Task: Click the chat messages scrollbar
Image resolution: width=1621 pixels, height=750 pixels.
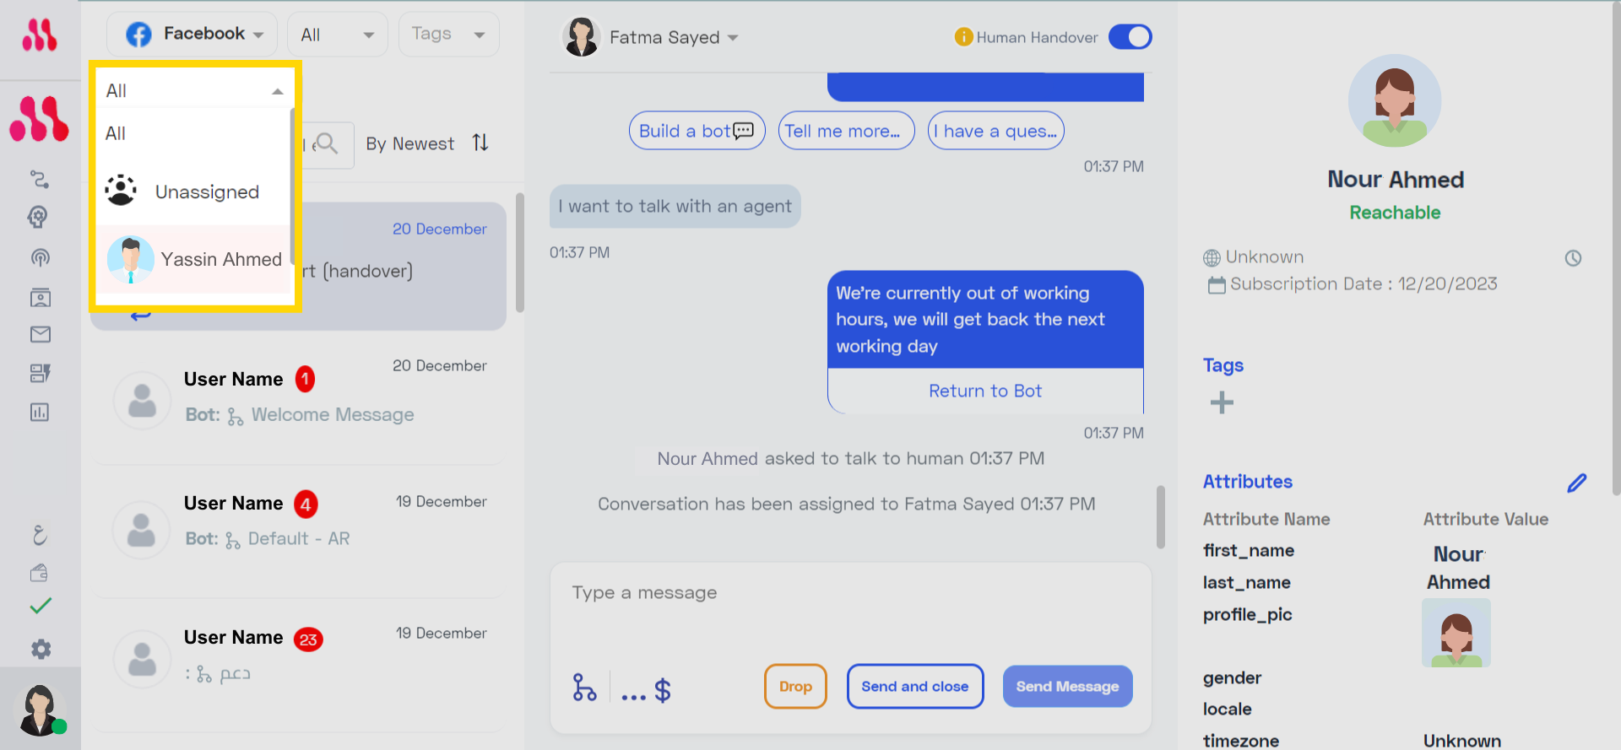Action: pyautogui.click(x=1161, y=516)
